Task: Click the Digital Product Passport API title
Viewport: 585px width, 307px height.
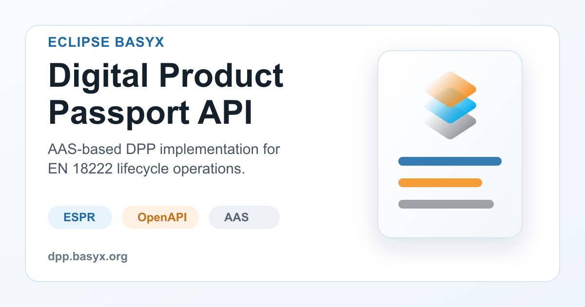Action: [166, 95]
